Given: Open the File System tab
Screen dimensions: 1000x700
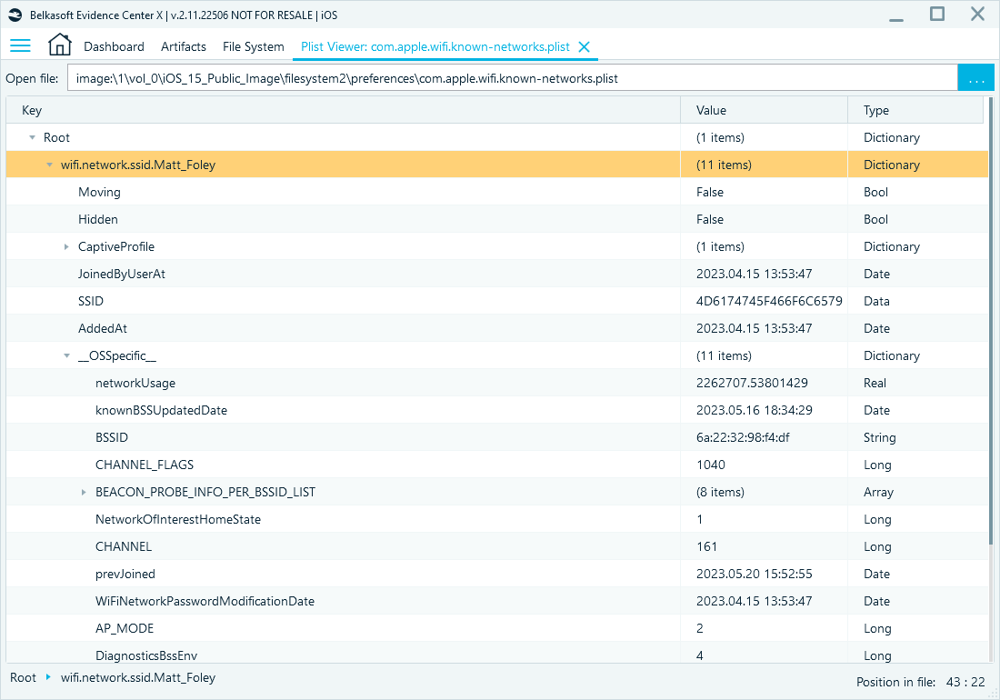Looking at the screenshot, I should [254, 46].
